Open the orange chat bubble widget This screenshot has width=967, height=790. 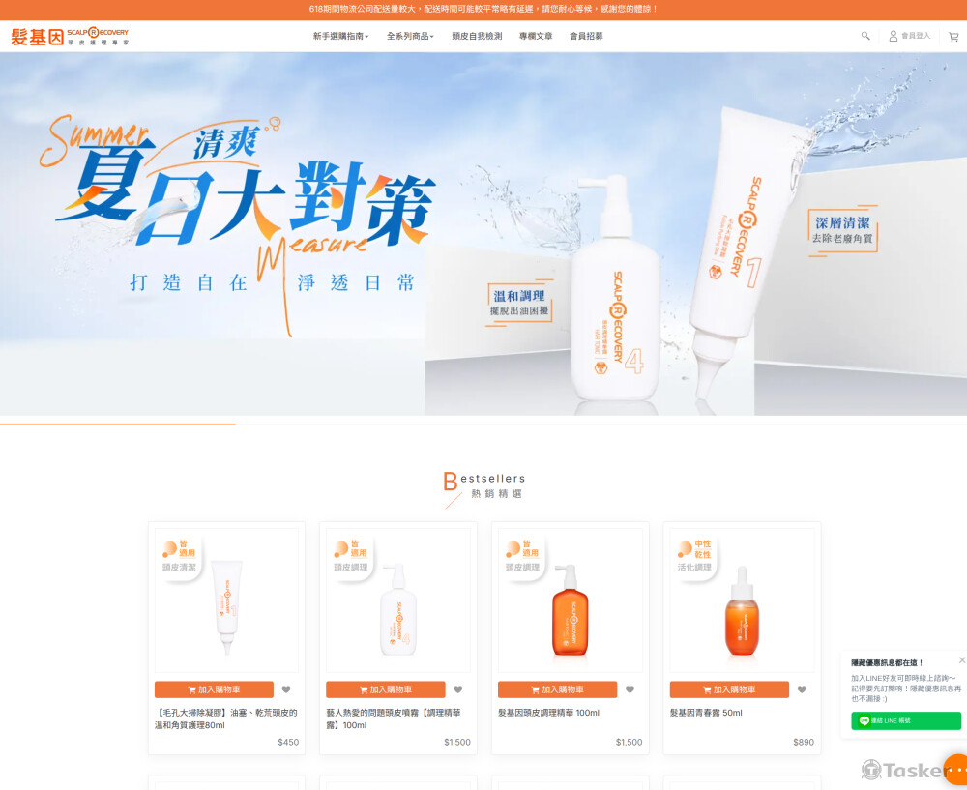[955, 770]
